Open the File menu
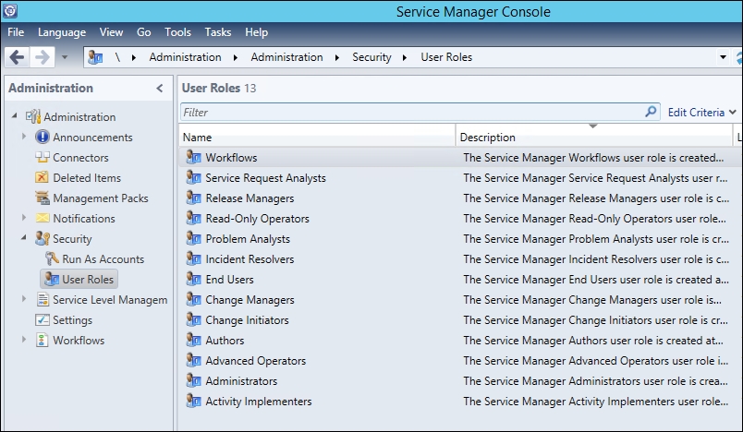This screenshot has height=432, width=743. [x=16, y=32]
